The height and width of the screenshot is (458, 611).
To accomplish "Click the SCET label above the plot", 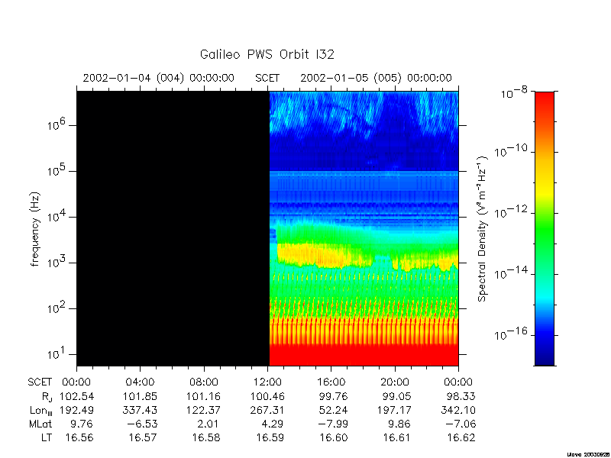I will pos(267,78).
